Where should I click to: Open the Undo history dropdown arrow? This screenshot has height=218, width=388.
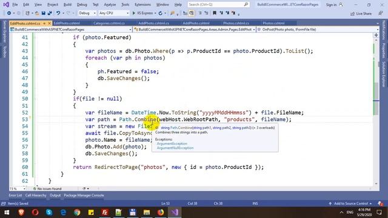point(63,13)
